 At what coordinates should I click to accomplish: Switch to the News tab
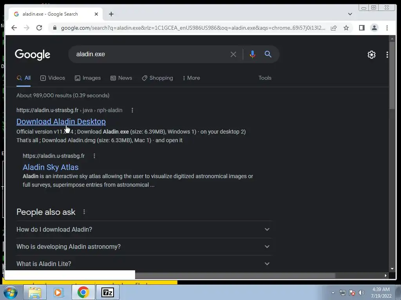[x=121, y=78]
